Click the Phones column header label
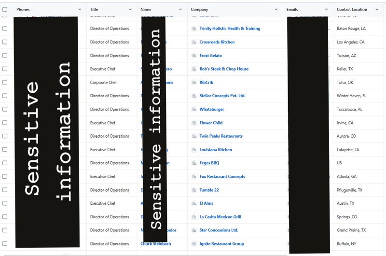Screen dimensions: 386x256 pos(23,9)
